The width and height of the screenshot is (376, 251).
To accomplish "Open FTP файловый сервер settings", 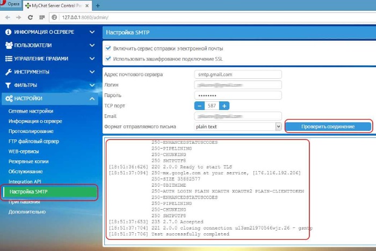I will pyautogui.click(x=33, y=141).
